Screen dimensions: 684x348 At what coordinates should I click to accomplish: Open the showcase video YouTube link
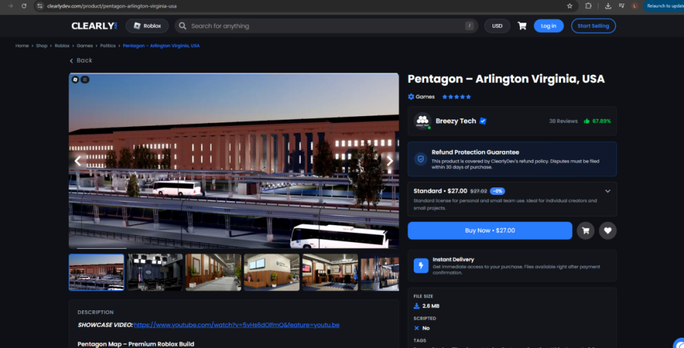point(237,325)
